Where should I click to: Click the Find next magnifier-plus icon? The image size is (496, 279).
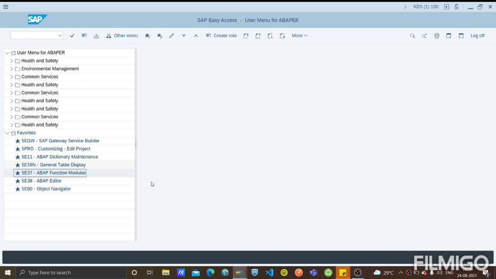425,36
